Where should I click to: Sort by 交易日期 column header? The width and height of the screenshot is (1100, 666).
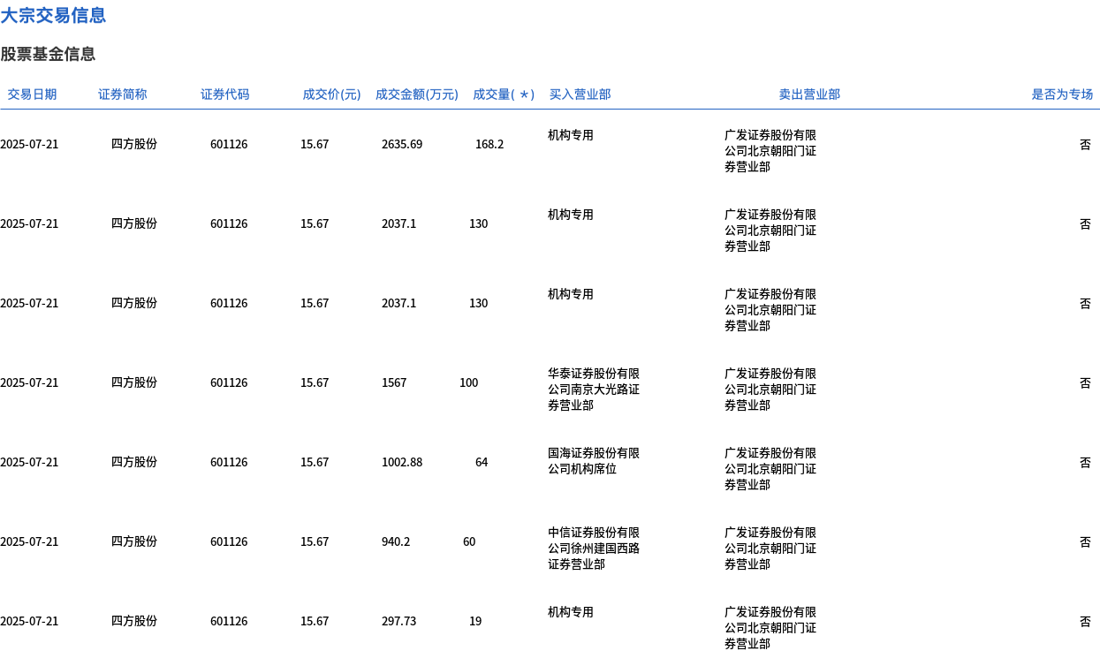[32, 95]
